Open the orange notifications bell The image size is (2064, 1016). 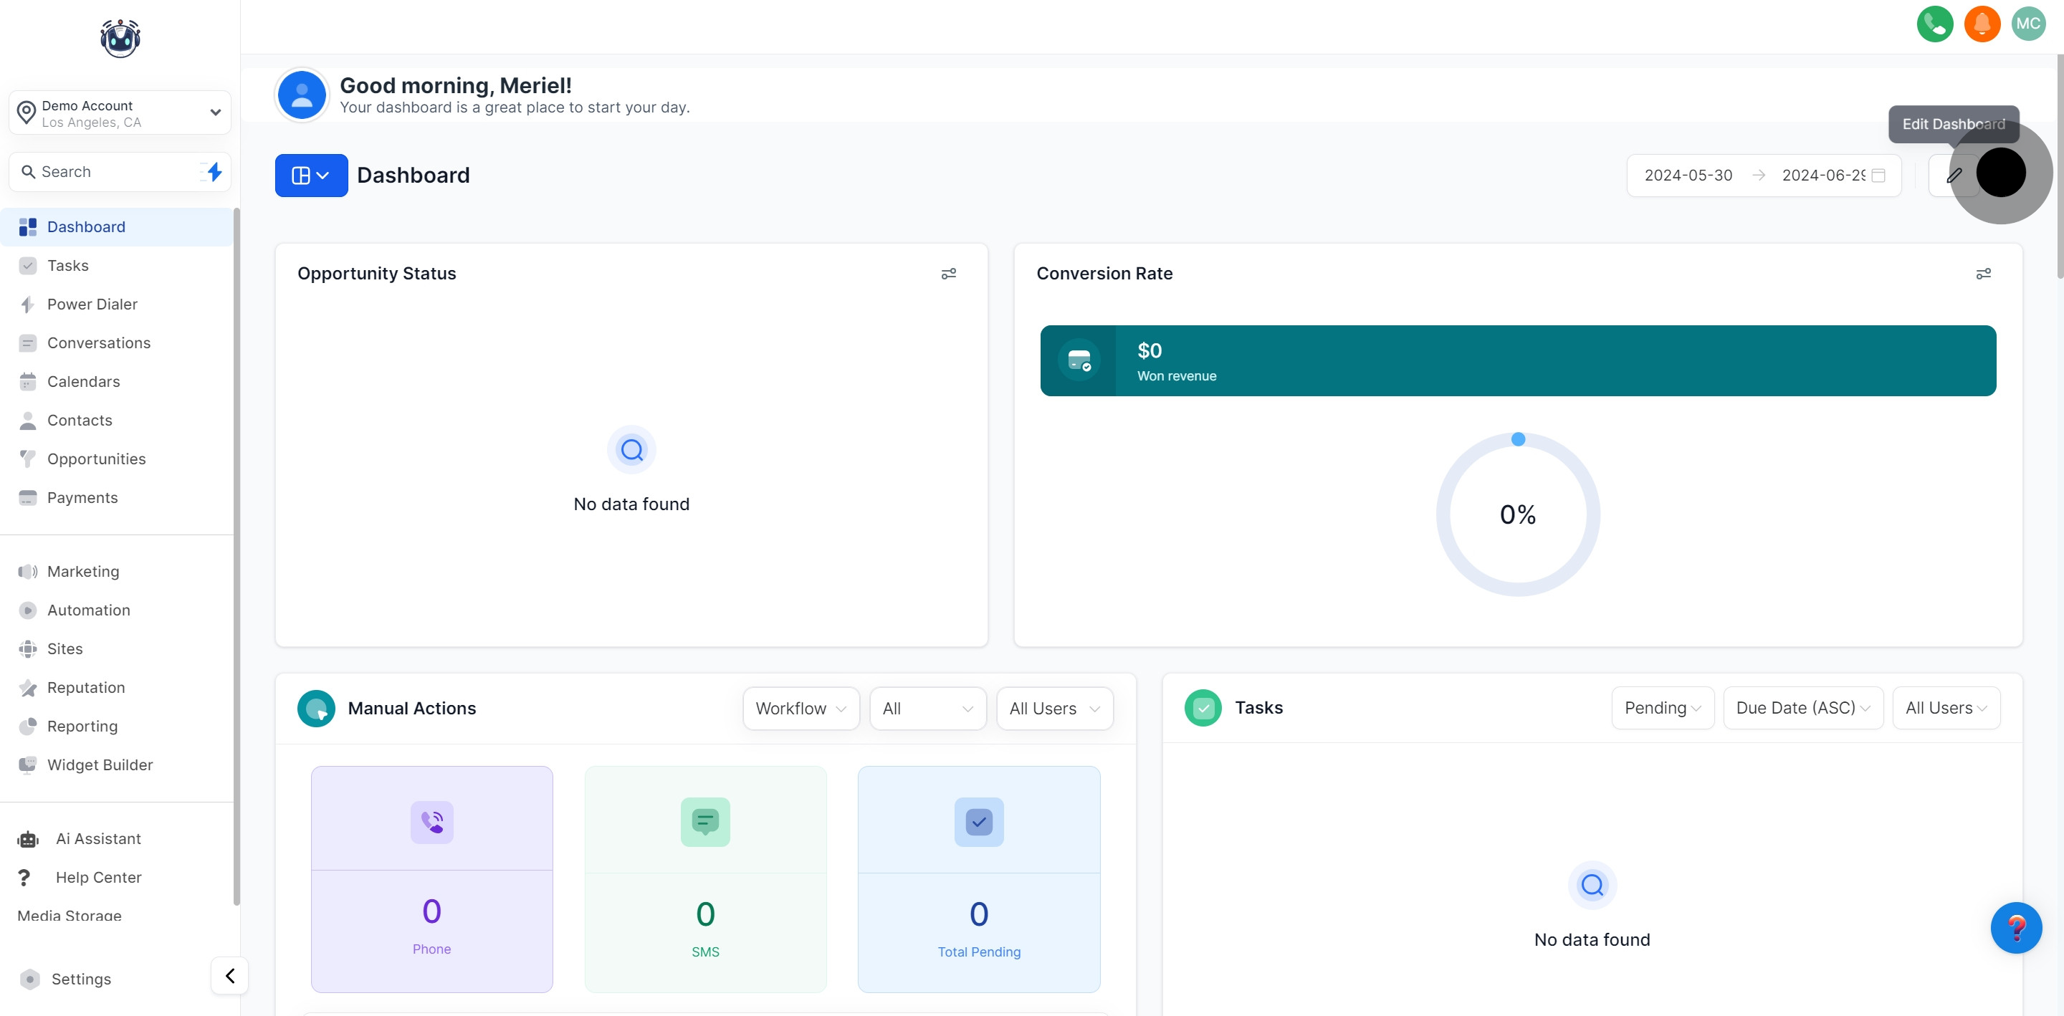pos(1982,24)
